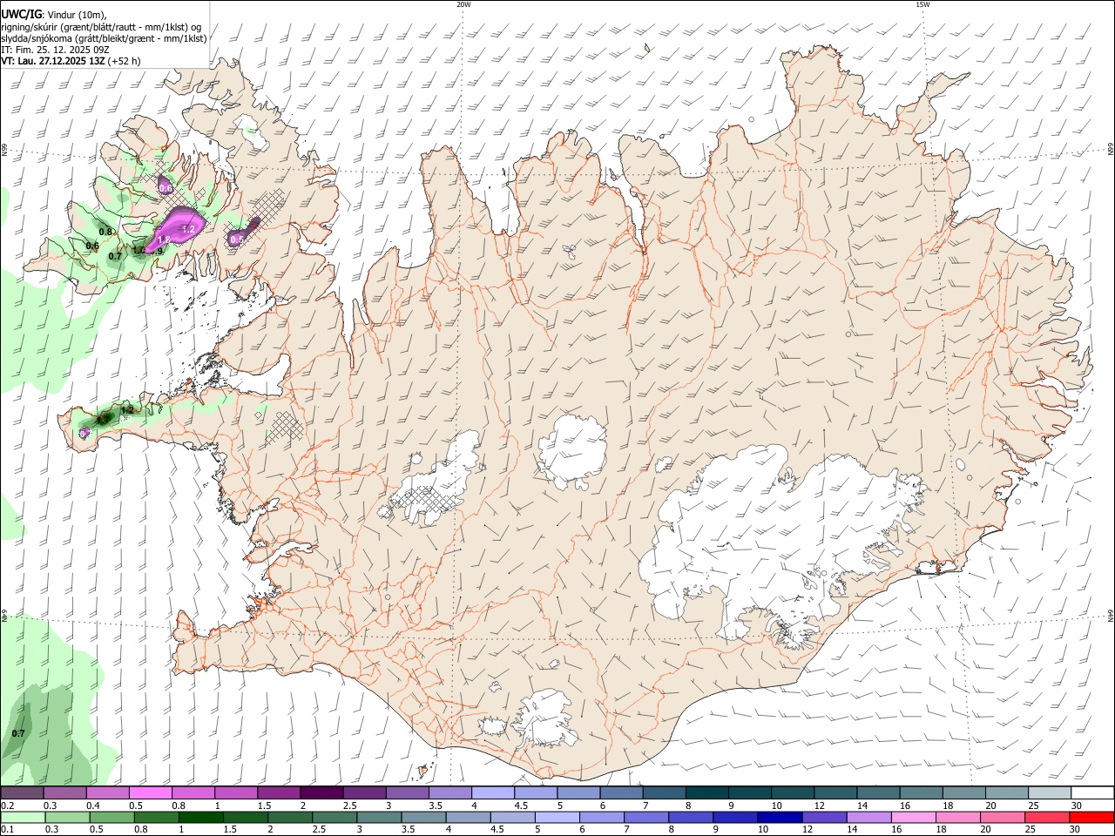The width and height of the screenshot is (1115, 836).
Task: Click the light gray 25–30 snow scale swatch
Action: tap(1051, 793)
